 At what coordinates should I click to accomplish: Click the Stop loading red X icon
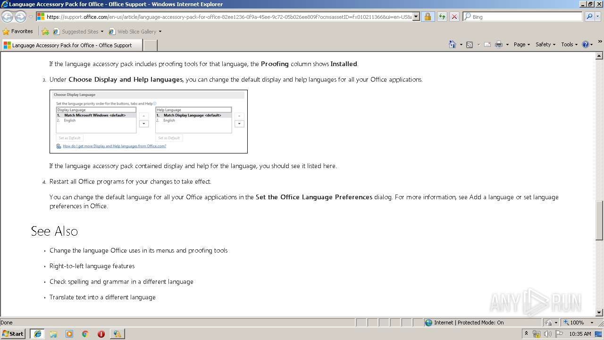[454, 17]
